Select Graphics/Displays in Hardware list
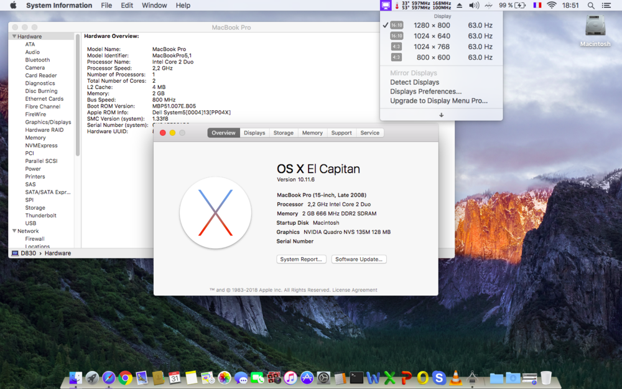 [x=48, y=122]
